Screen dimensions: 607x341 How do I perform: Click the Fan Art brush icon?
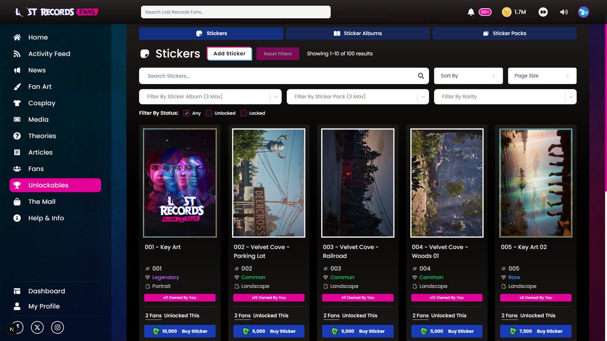coord(17,87)
